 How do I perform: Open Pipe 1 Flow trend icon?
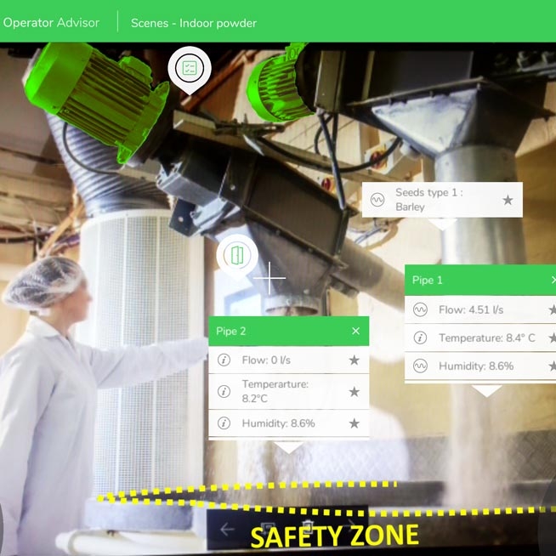click(420, 310)
